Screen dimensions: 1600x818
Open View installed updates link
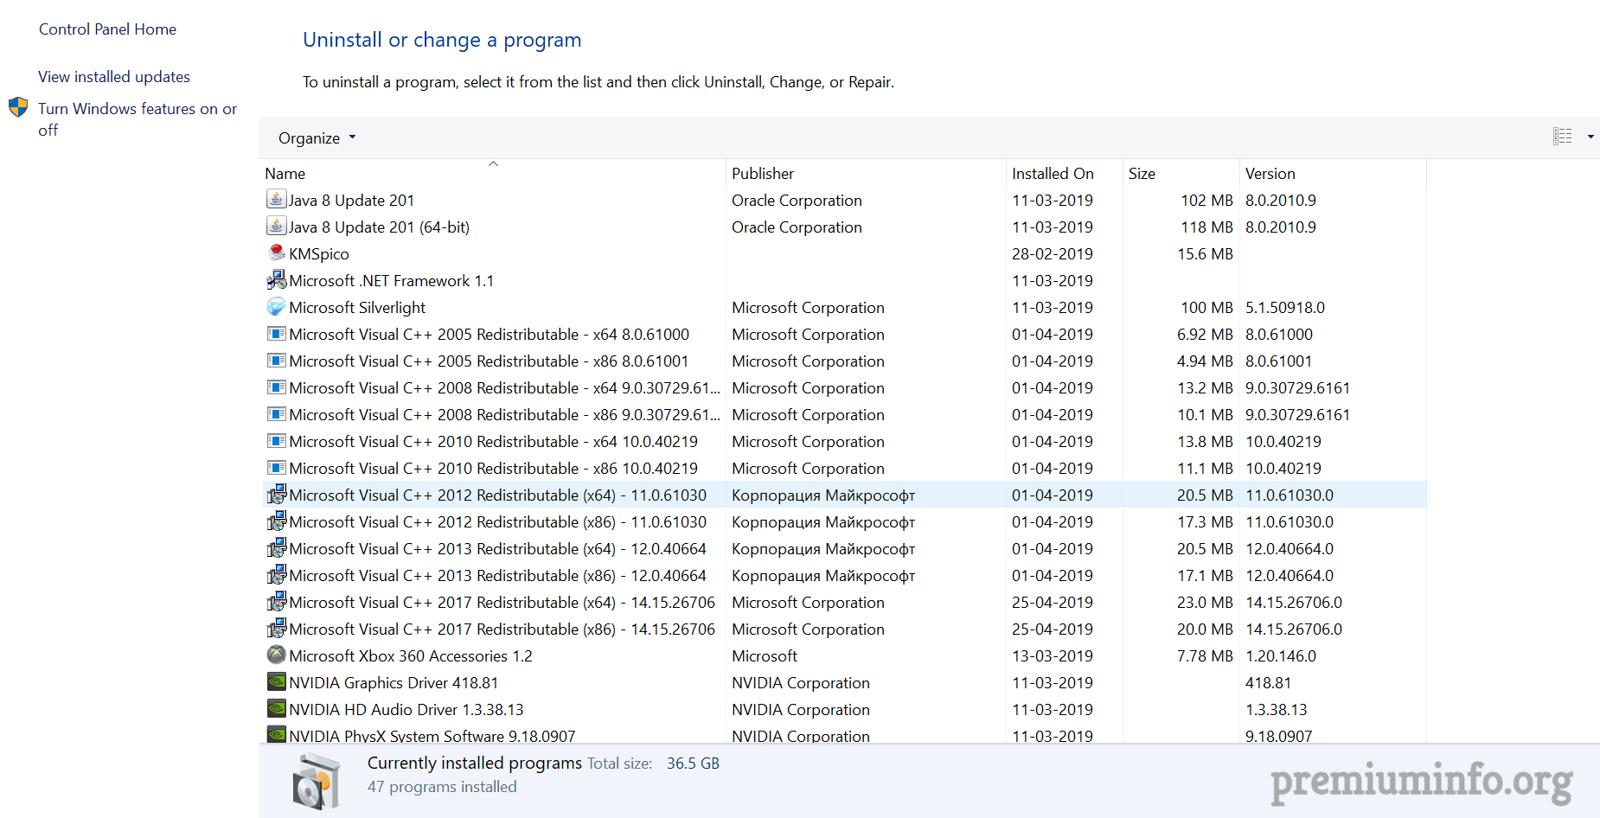tap(114, 77)
